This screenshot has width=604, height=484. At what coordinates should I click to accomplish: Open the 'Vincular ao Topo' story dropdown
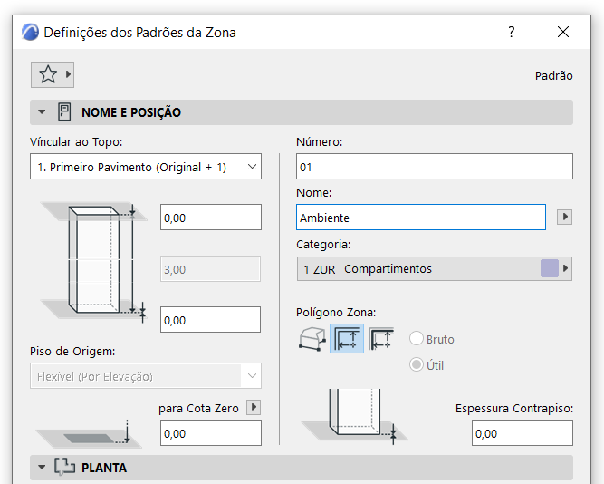pos(145,167)
